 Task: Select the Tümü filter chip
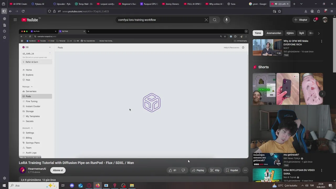tap(258, 33)
